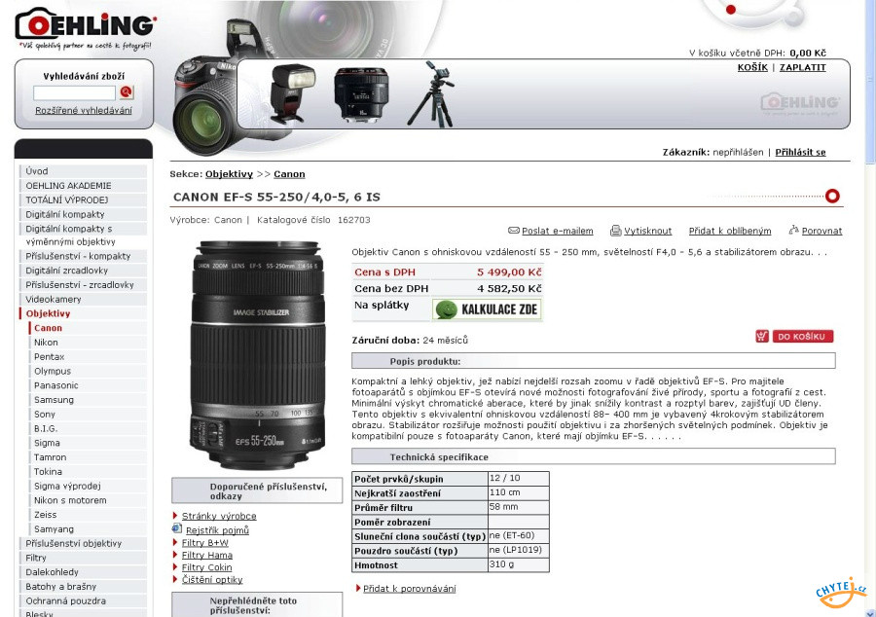Click the flash unit image in banner
Screen dimensions: 876x617
[292, 92]
